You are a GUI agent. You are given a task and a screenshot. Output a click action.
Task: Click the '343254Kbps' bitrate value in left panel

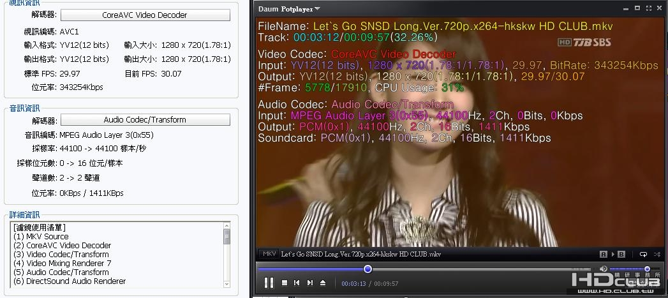click(82, 87)
